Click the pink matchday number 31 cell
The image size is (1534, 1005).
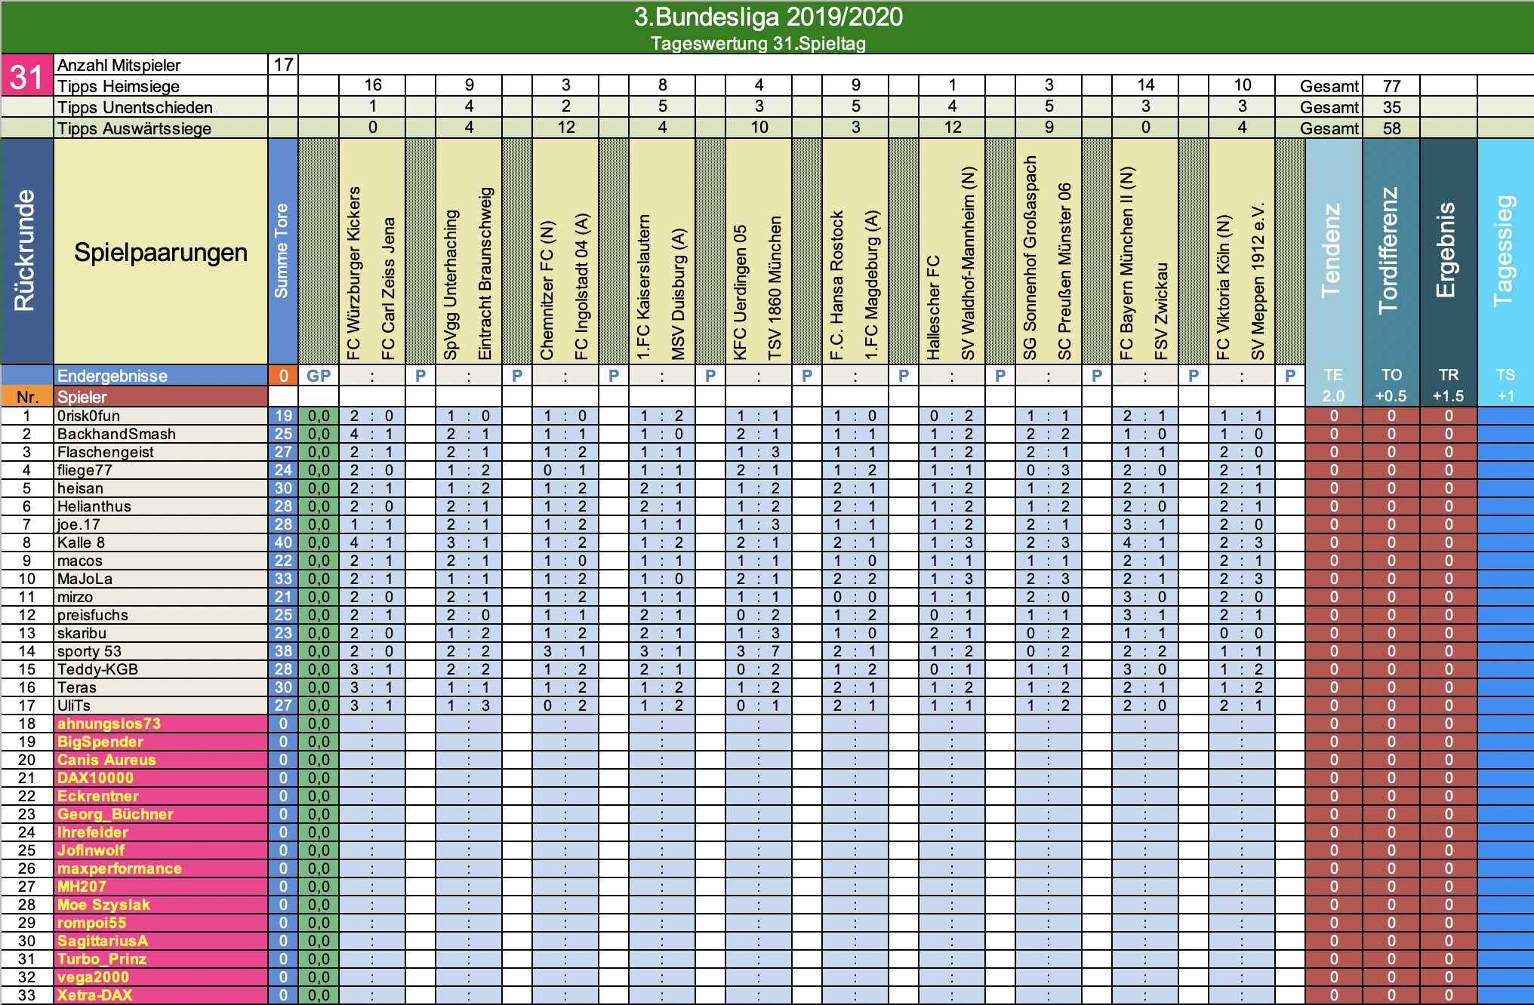tap(27, 75)
